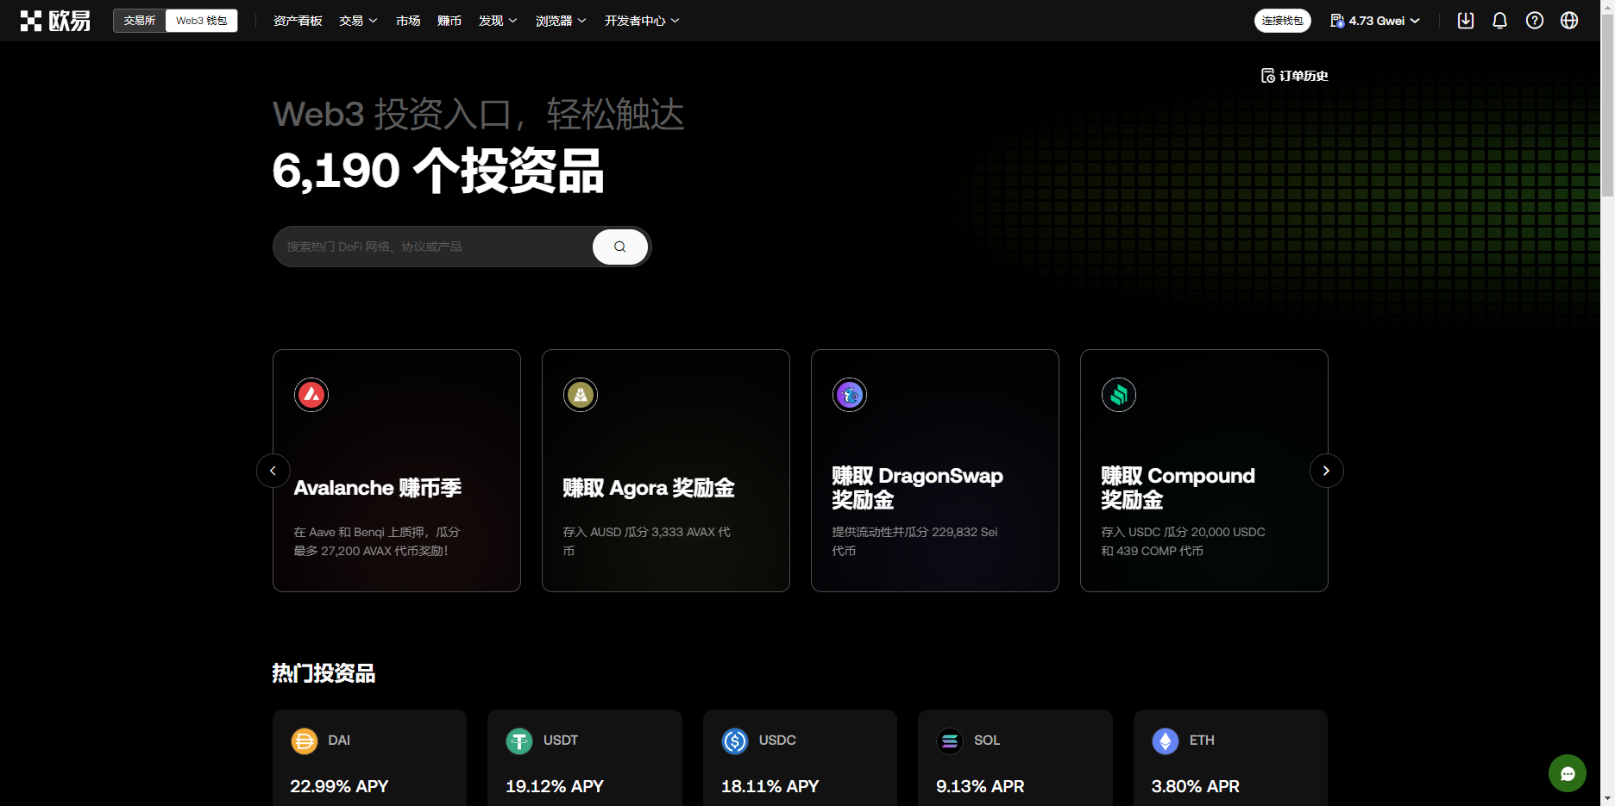1615x806 pixels.
Task: Switch to Web3 钱包 mode
Action: 202,21
